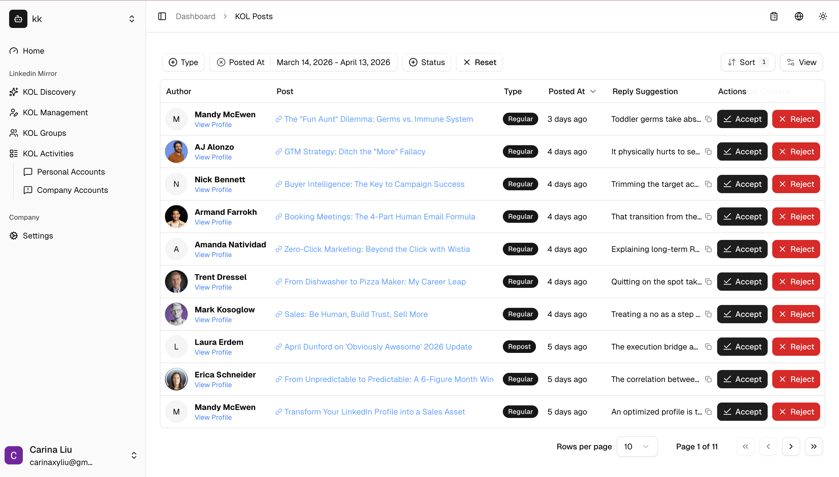839x477 pixels.
Task: Copy the reply suggestion for Laura Erdem
Action: pos(708,347)
